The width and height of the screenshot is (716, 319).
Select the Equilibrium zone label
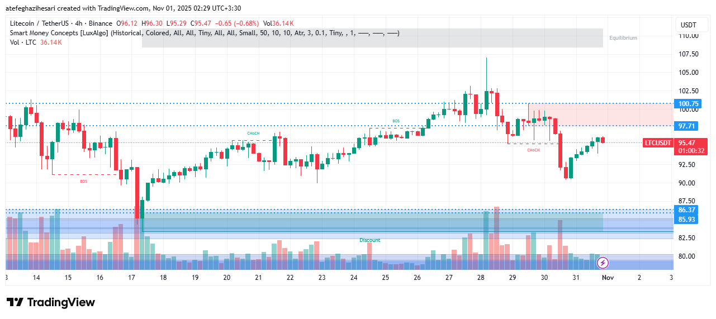tap(623, 38)
